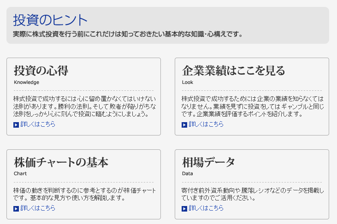Click the 実際に株式投資を行う前に intro sentence
This screenshot has width=337, height=224.
coord(128,34)
